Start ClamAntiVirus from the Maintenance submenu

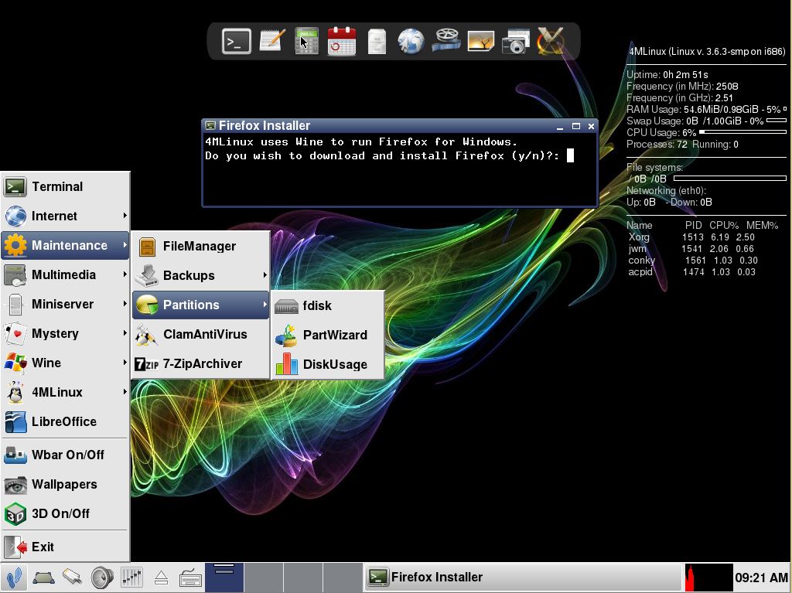point(200,334)
